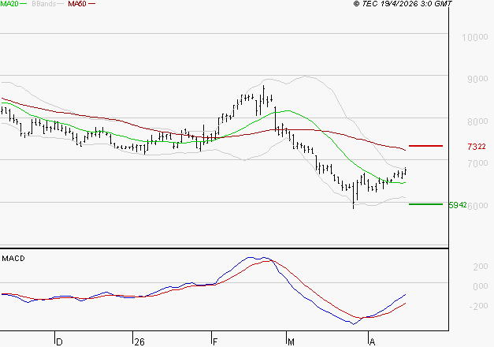The image size is (494, 347).
Task: Click the MACD 200 axis label
Action: pos(481,267)
